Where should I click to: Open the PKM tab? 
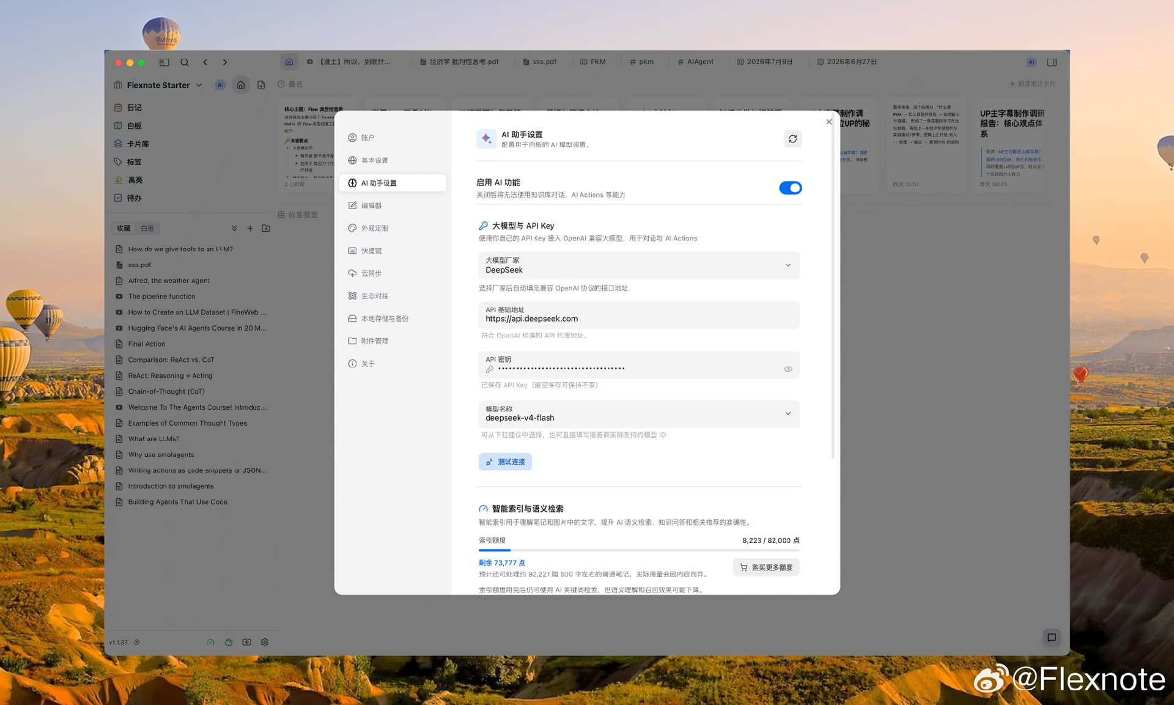[x=593, y=62]
